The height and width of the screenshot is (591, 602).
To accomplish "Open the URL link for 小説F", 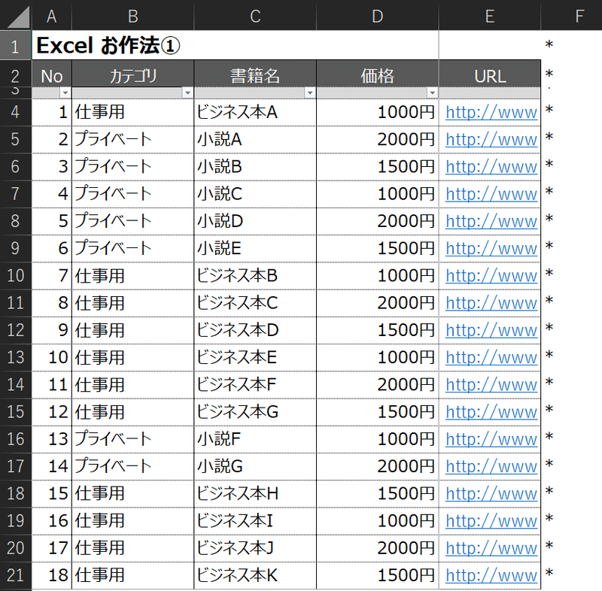I will point(491,440).
